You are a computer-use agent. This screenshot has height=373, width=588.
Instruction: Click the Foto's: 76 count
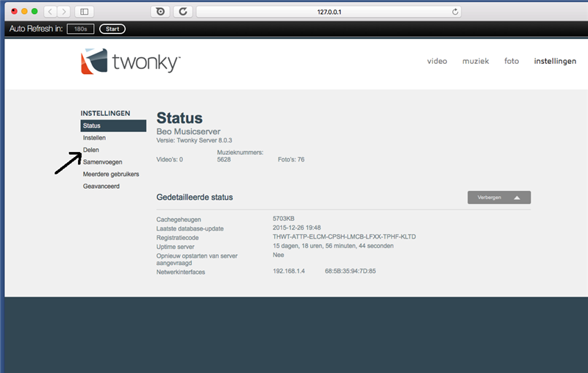tap(291, 159)
